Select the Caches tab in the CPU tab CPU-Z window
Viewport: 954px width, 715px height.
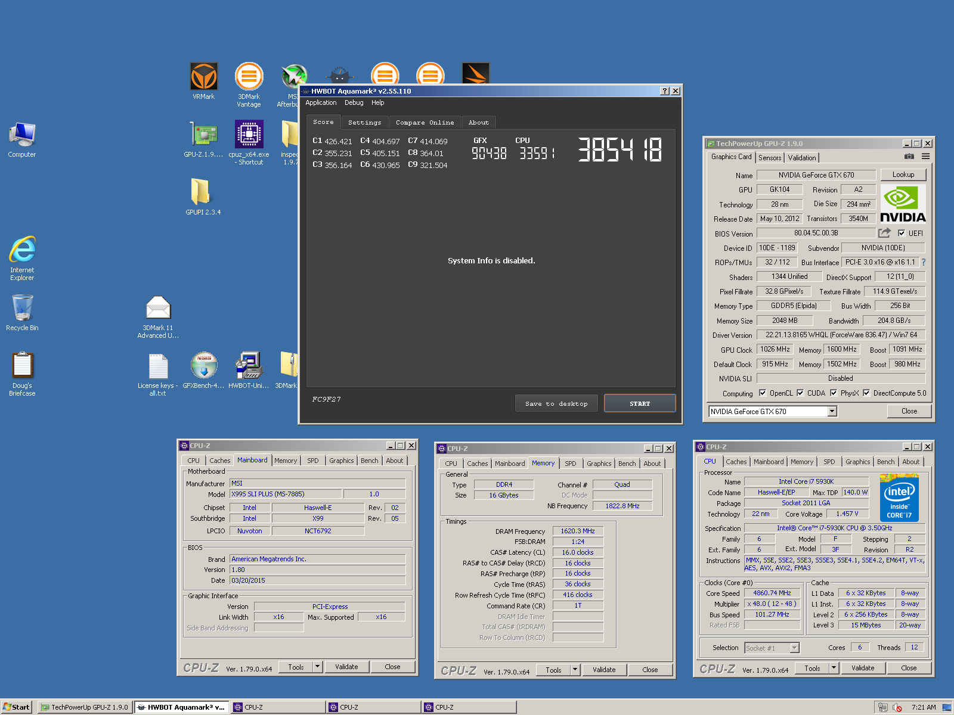pos(736,462)
